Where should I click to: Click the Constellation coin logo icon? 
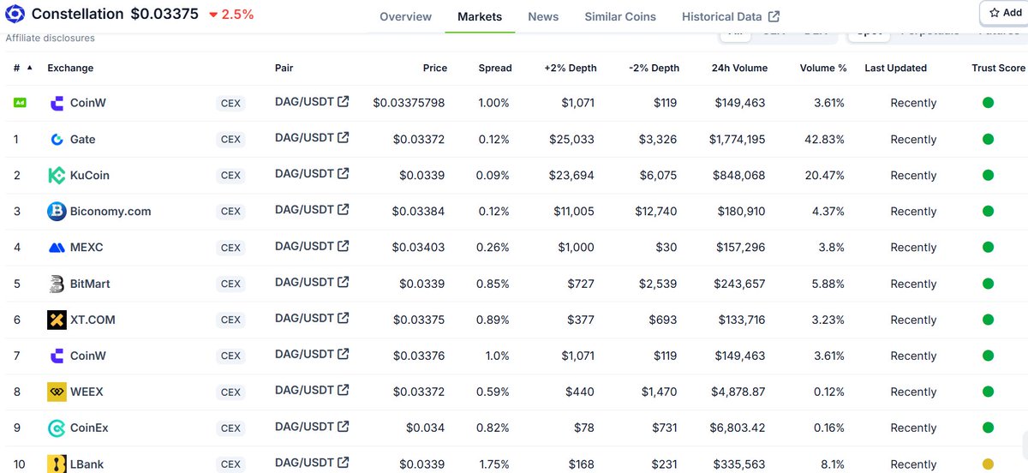click(15, 14)
